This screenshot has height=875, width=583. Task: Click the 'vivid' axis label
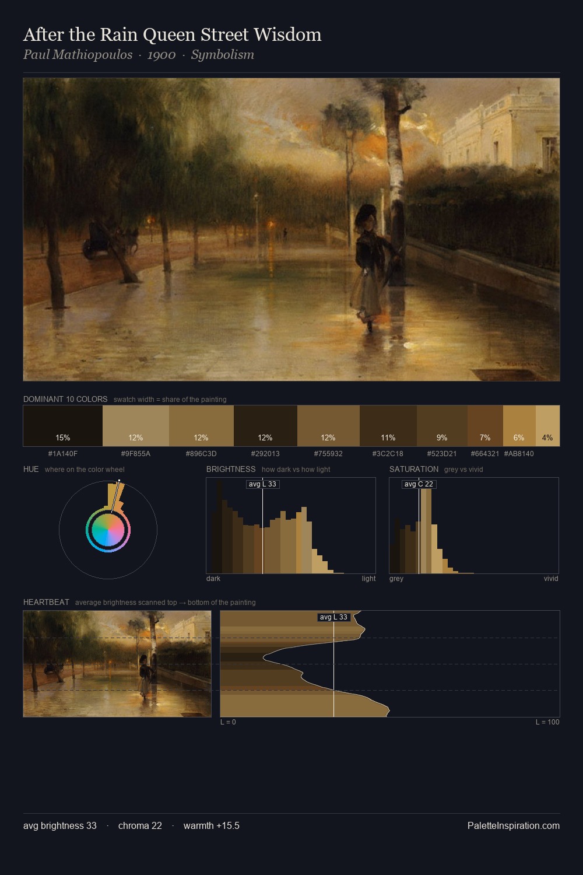551,579
